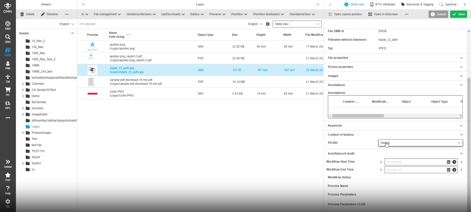Expand the File properties section

click(461, 58)
